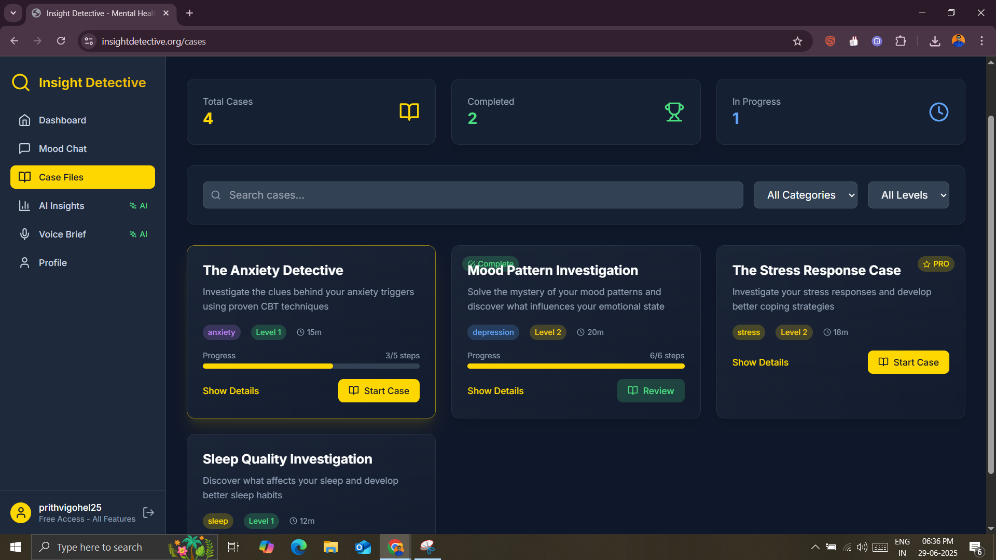This screenshot has width=996, height=560.
Task: Expand the All Categories dropdown
Action: 805,195
